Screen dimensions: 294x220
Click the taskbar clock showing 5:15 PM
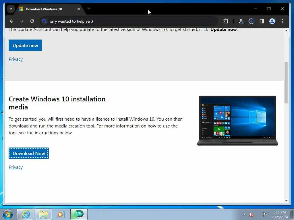pos(279,215)
